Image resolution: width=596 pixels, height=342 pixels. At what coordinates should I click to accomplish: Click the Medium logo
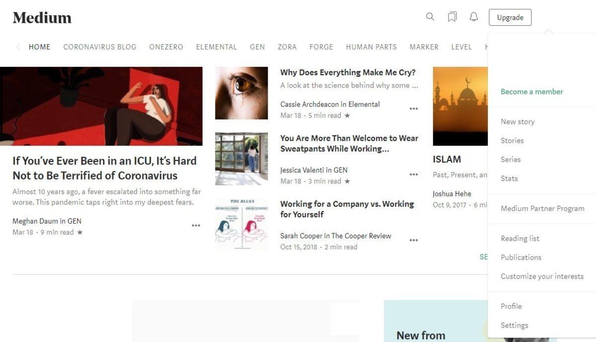pos(42,17)
